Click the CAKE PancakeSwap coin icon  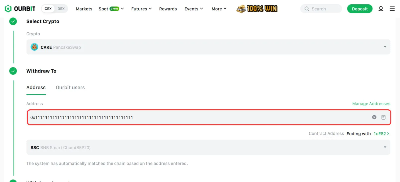(34, 47)
